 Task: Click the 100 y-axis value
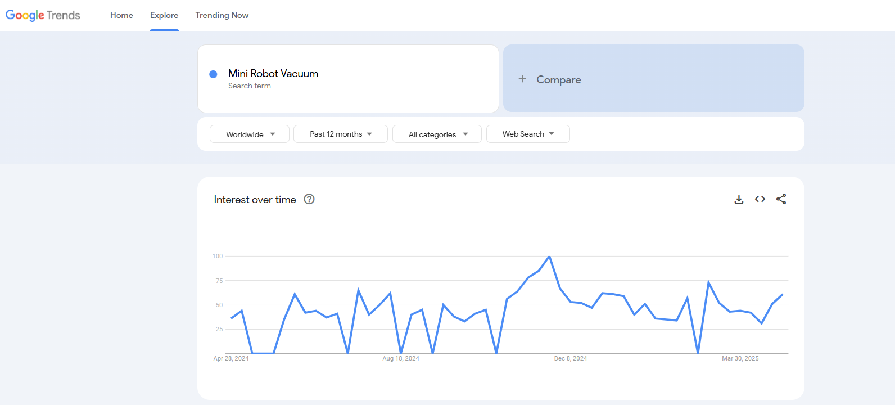pos(218,256)
